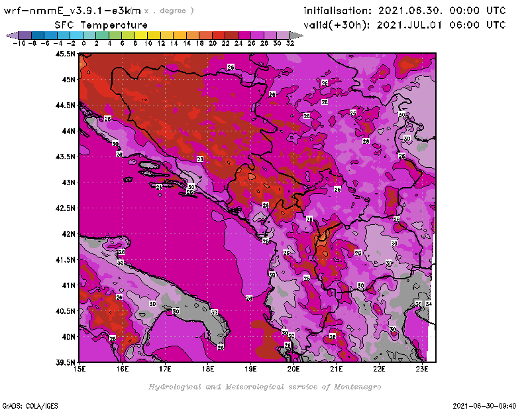The width and height of the screenshot is (530, 410).
Task: Click the 'GrADS: COLA/IGES' credit text
Action: click(30, 406)
